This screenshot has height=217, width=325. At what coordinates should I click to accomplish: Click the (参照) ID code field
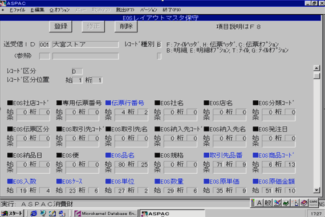44,56
